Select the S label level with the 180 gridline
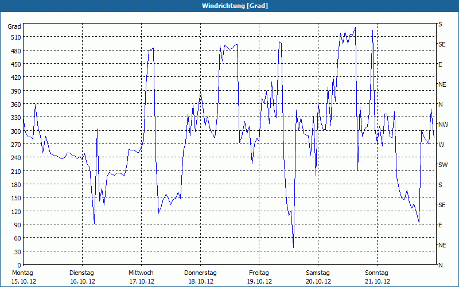Viewport: 459px width, 287px height. click(440, 185)
